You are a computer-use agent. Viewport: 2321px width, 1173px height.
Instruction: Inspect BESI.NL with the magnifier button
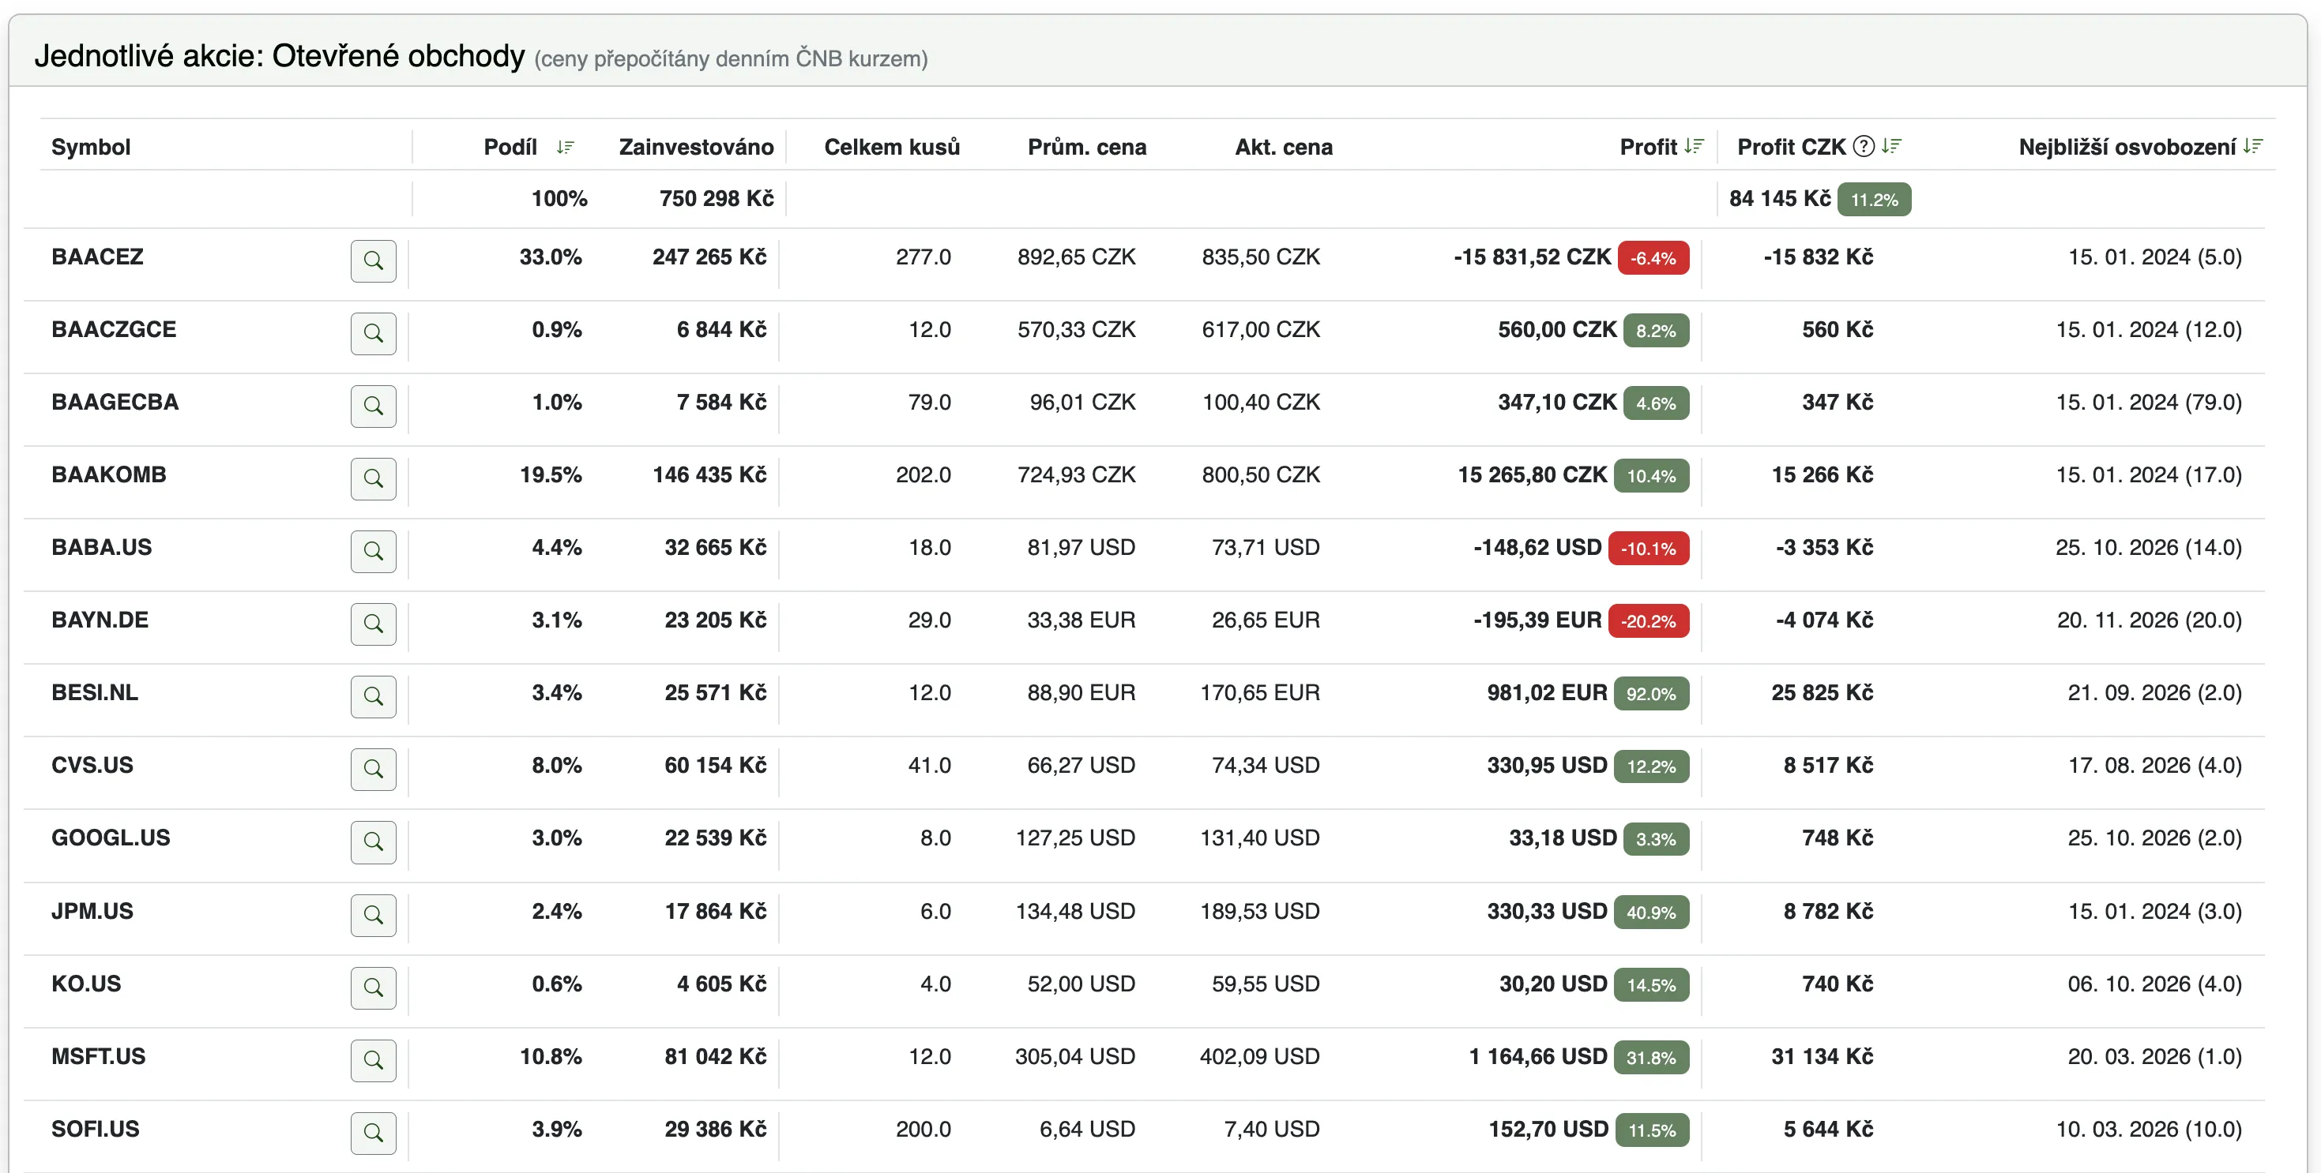click(373, 697)
